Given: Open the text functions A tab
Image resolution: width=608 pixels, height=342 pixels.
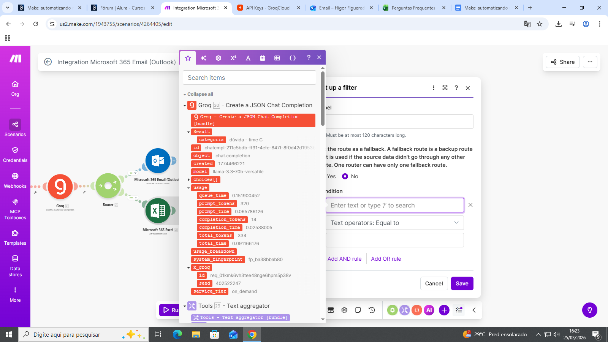Looking at the screenshot, I should pos(248,58).
